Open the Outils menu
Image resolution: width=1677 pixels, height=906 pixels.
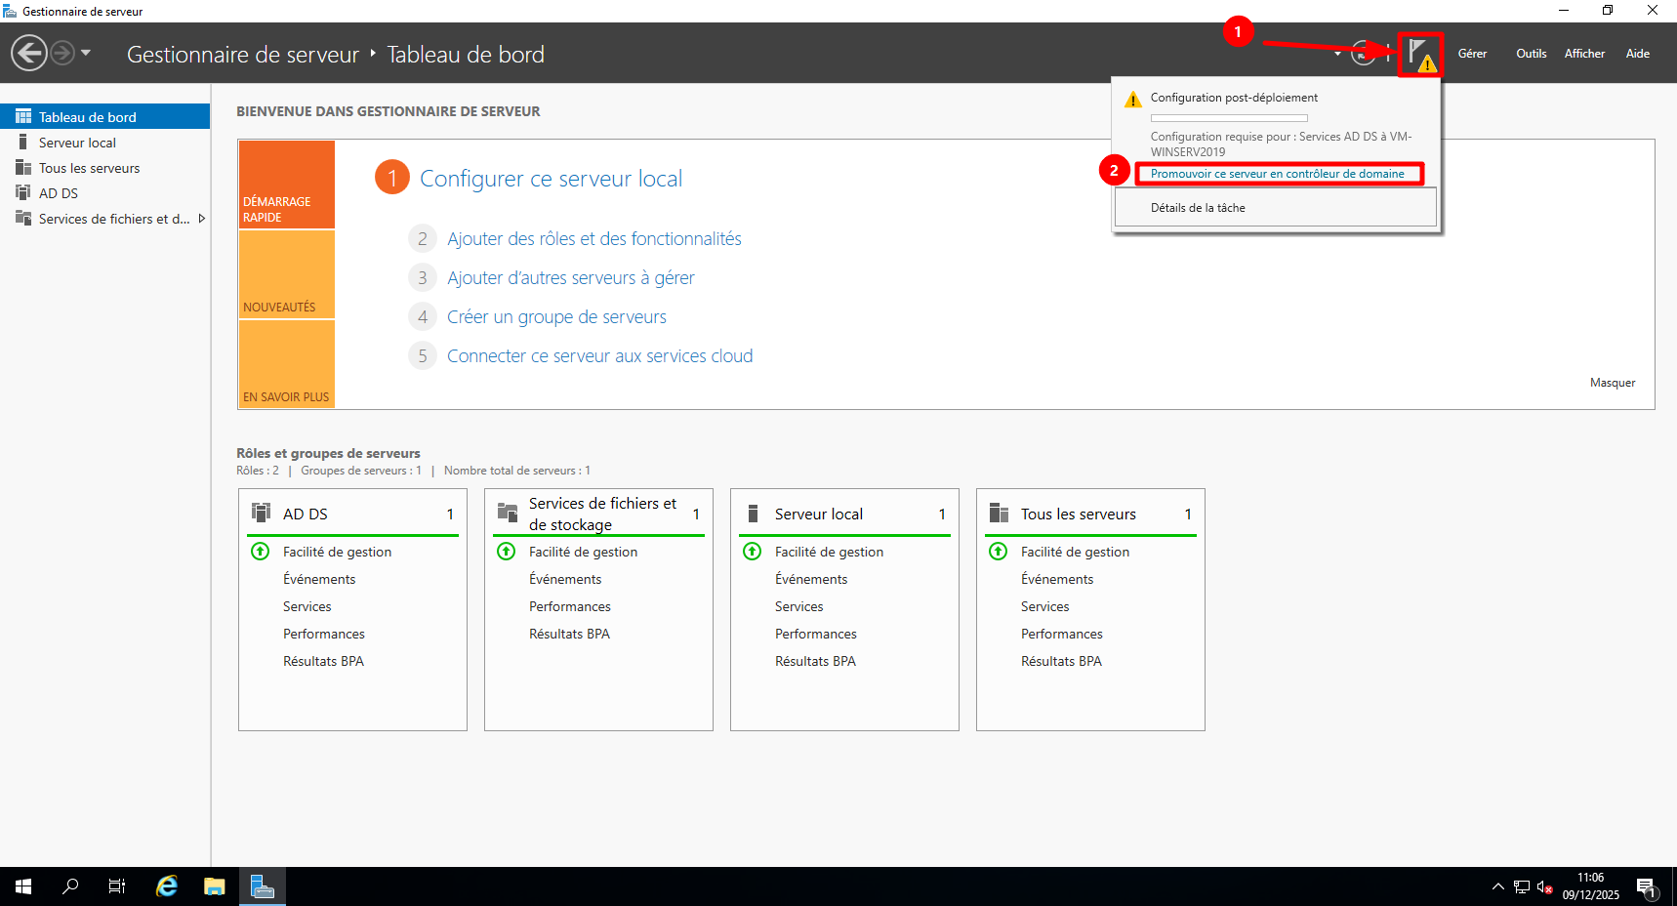coord(1531,54)
